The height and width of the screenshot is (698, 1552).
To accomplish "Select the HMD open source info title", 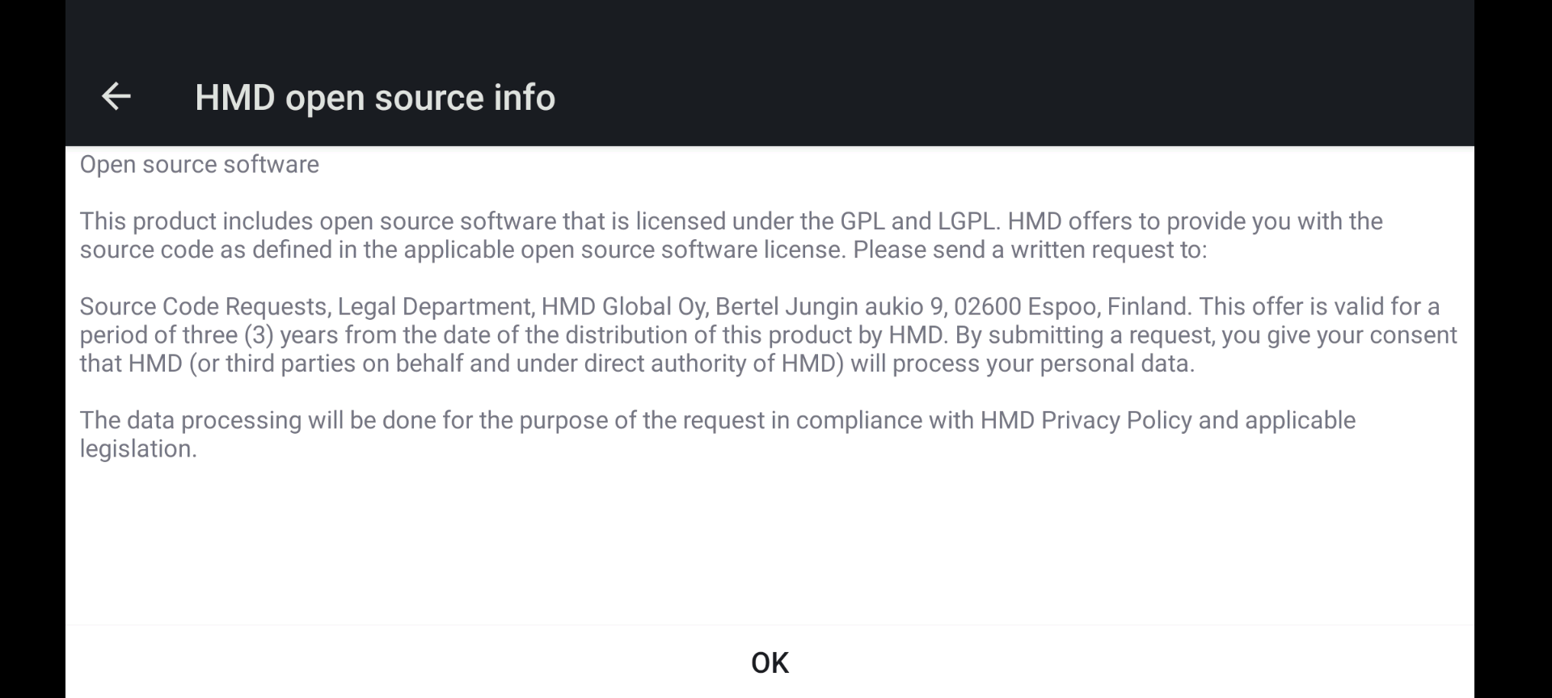I will click(x=374, y=97).
